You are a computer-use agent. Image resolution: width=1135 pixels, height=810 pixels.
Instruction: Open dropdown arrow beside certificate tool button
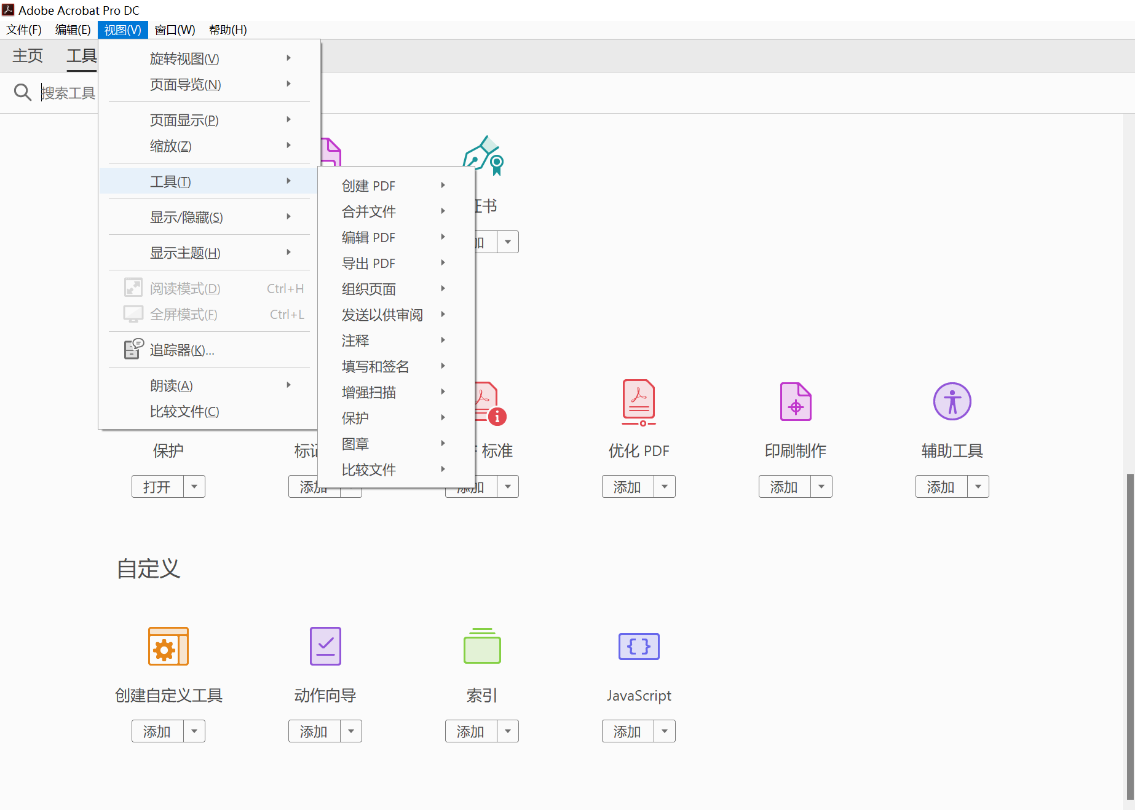tap(508, 242)
